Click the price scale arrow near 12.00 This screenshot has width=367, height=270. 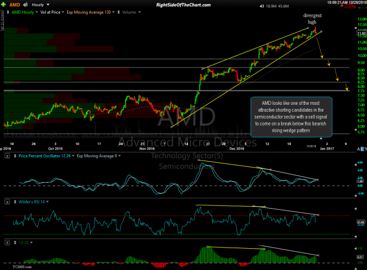(356, 28)
